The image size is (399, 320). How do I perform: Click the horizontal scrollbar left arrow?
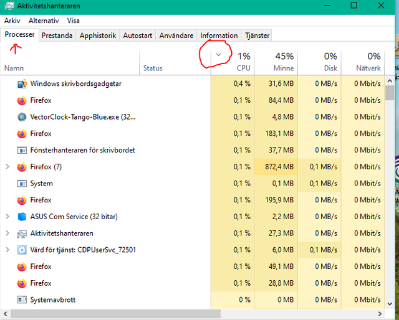[6, 314]
